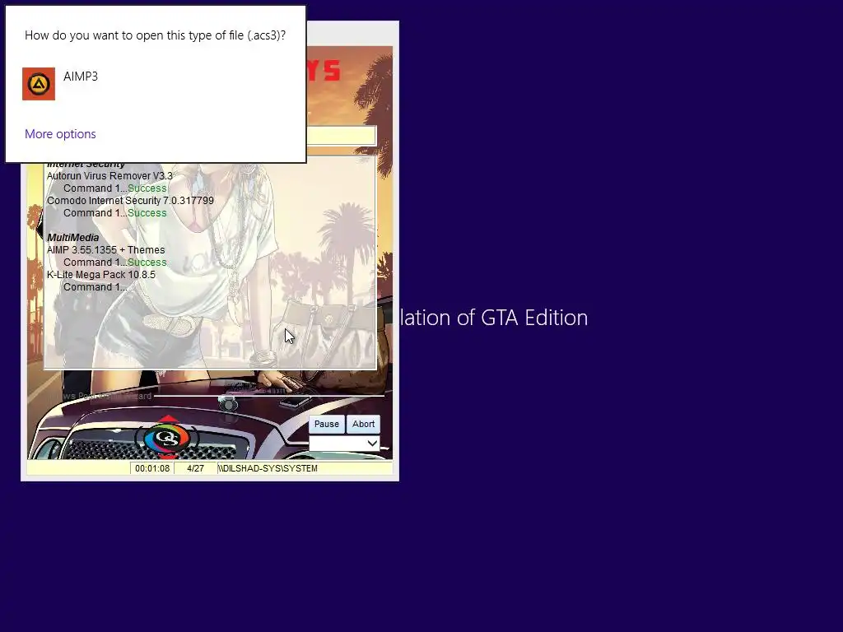The image size is (843, 632).
Task: Click the GTA Edition installation caption text
Action: (494, 318)
